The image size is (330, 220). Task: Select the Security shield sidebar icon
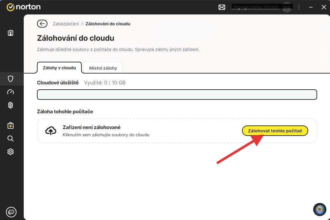coord(11,79)
